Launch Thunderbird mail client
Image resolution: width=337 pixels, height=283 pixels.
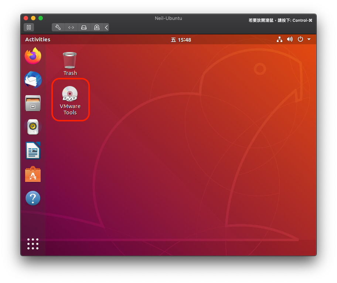[x=33, y=80]
